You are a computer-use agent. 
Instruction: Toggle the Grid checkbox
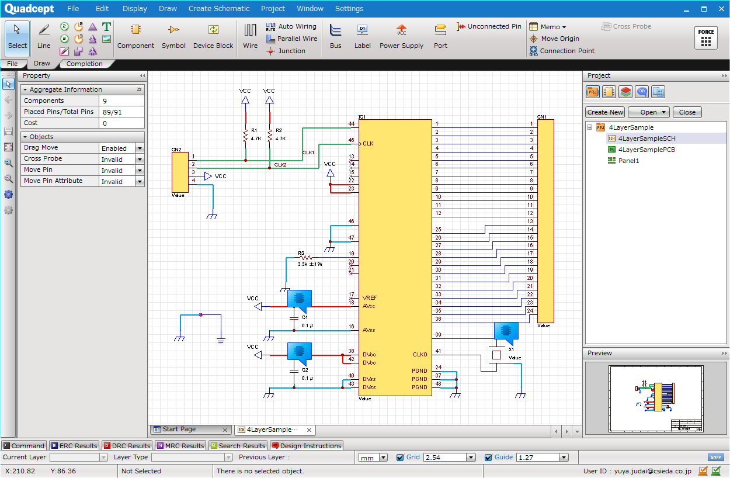coord(400,458)
